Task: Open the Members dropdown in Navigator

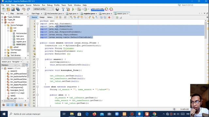Action: point(9,65)
